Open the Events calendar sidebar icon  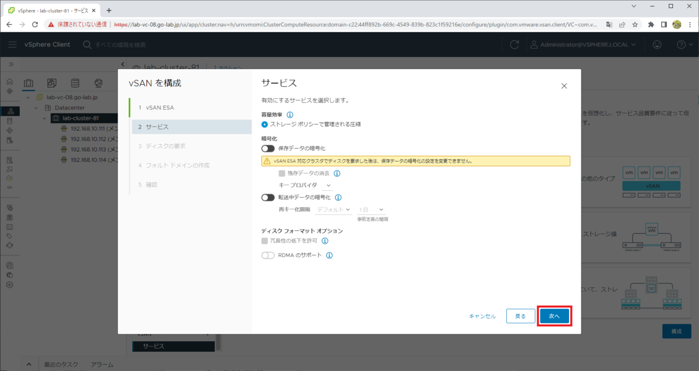point(10,226)
